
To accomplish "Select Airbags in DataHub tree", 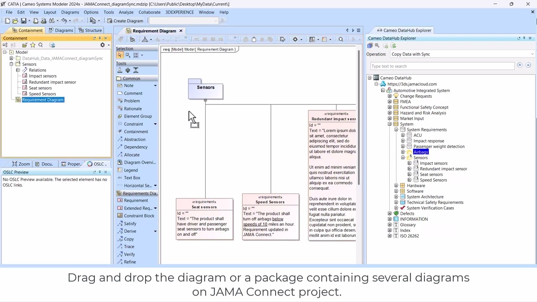I will coord(421,152).
